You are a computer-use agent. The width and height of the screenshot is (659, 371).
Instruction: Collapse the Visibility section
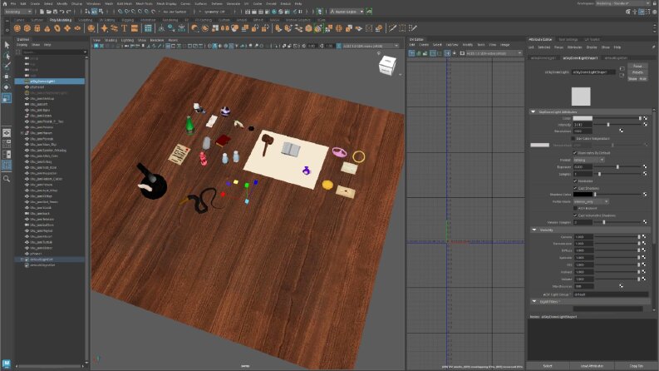(x=534, y=230)
